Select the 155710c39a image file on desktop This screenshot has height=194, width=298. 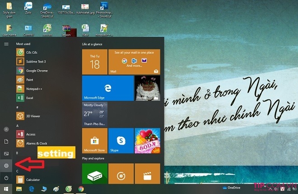tap(66, 9)
